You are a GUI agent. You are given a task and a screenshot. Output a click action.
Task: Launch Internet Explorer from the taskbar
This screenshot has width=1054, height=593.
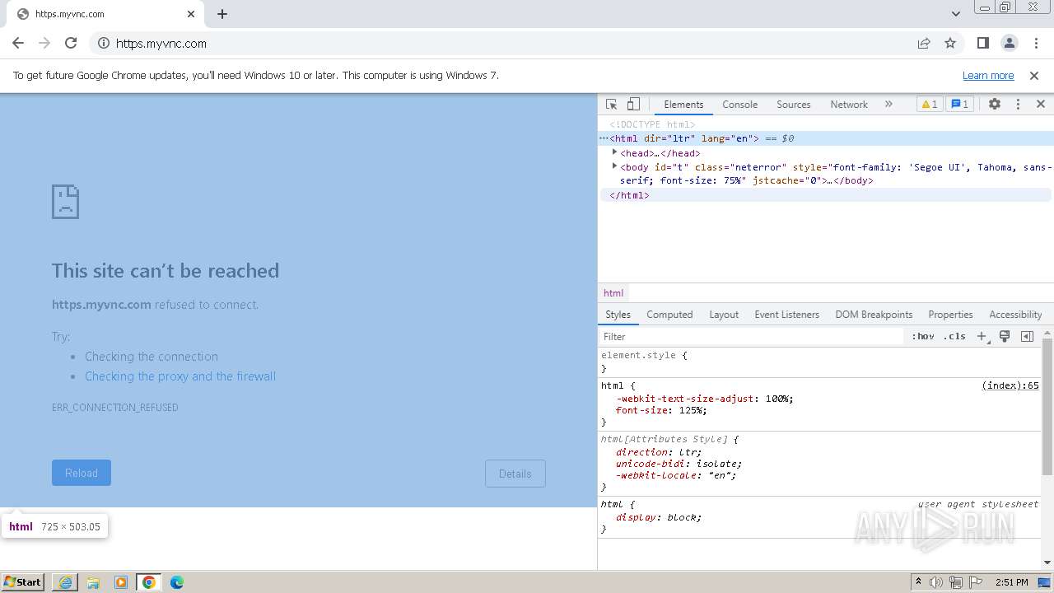(x=65, y=582)
